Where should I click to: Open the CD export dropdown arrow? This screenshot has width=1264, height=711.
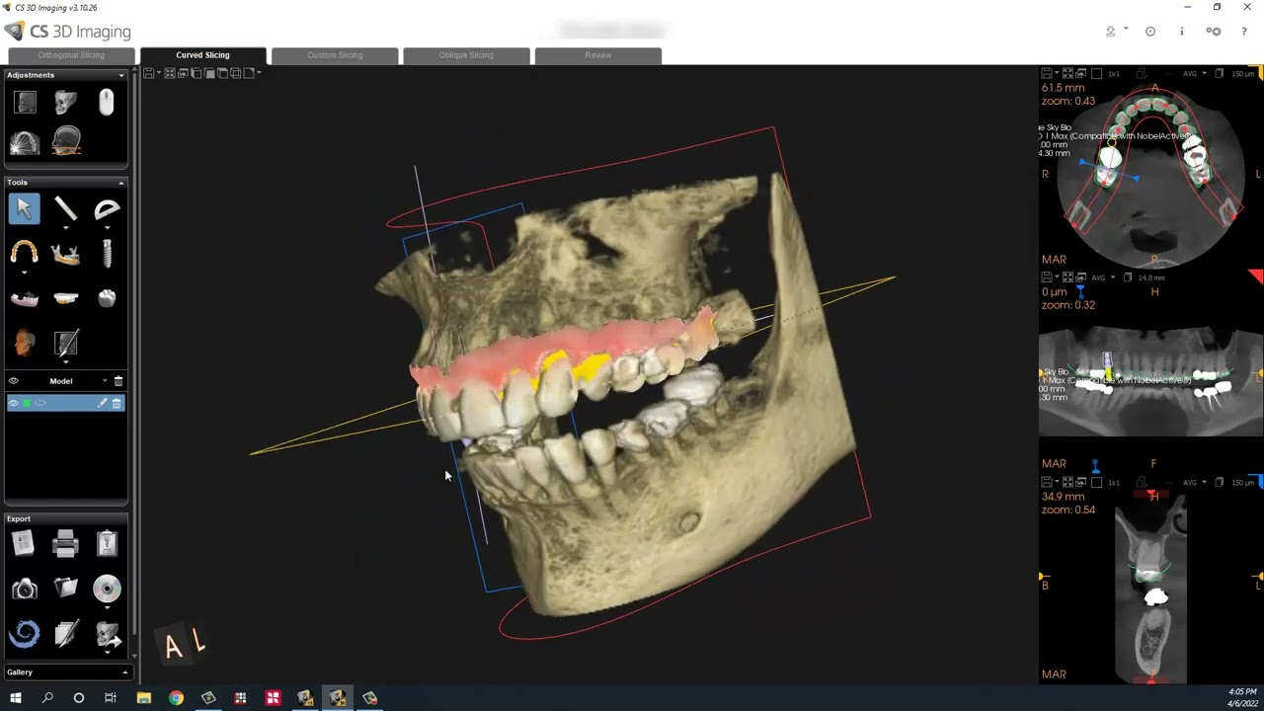click(107, 607)
